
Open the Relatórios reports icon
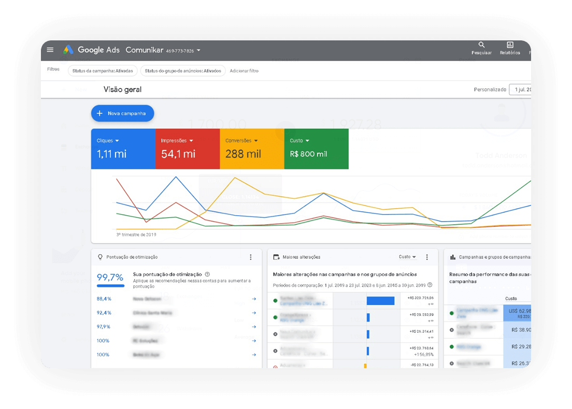point(510,46)
